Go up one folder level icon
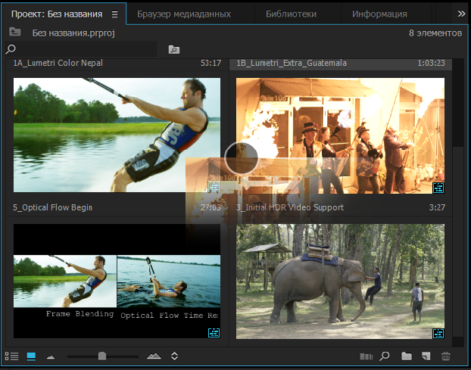Image resolution: width=471 pixels, height=370 pixels. pos(14,32)
